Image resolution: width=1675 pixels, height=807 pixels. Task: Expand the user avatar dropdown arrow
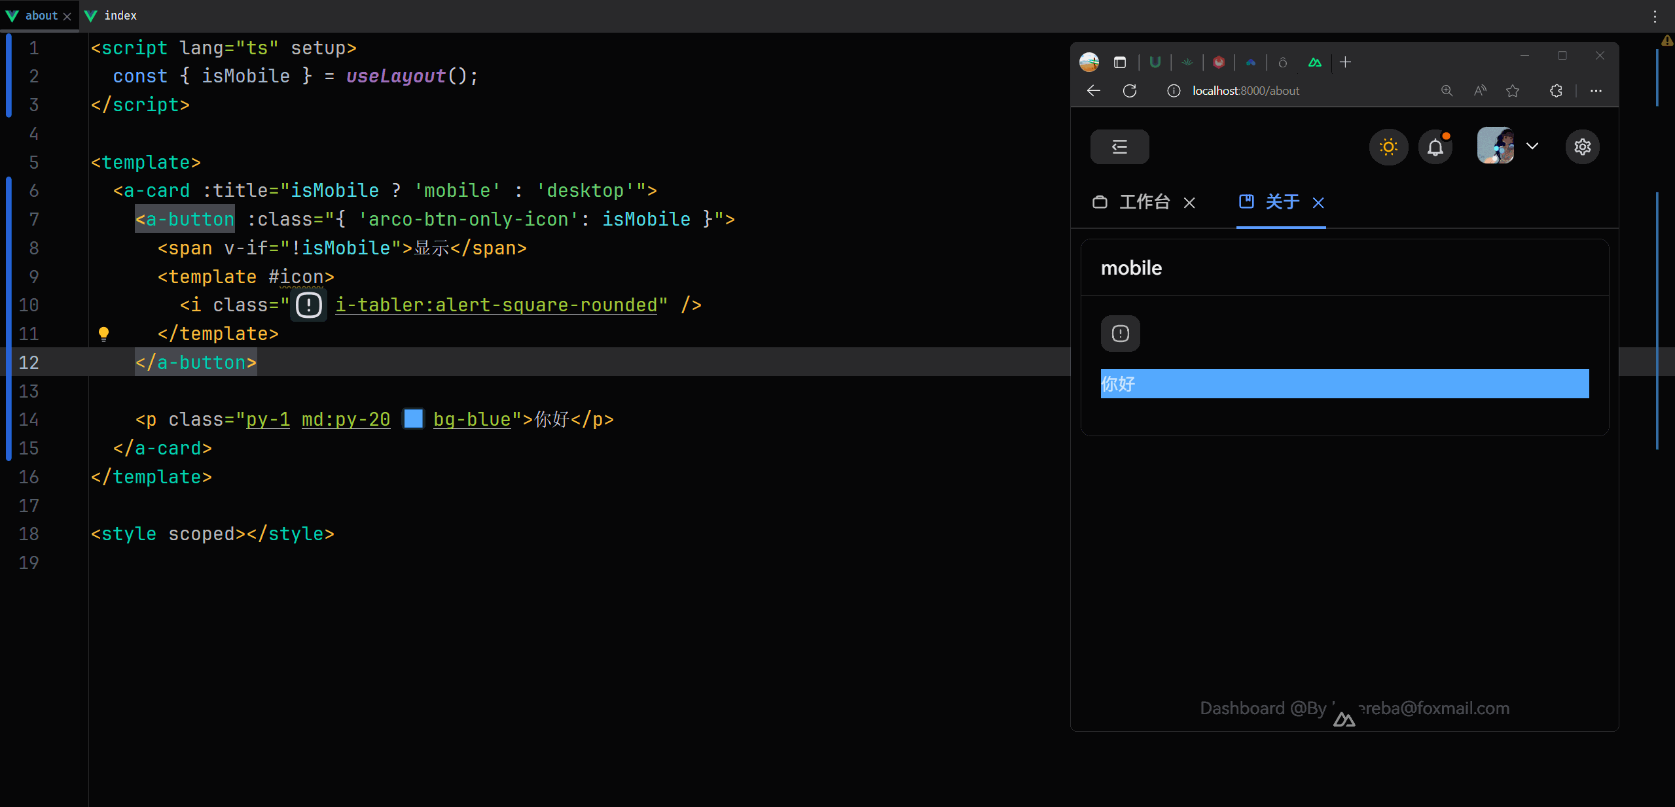[x=1532, y=146]
